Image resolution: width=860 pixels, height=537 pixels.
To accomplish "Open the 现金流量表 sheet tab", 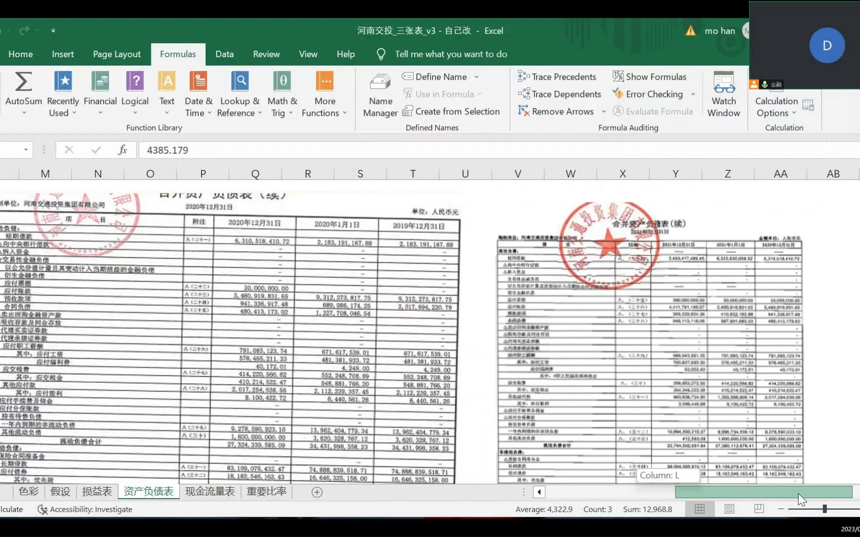I will point(210,491).
